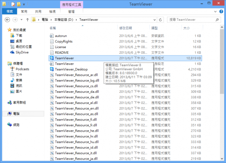
Task: Switch to the 共用 ribbon tab
Action: pyautogui.click(x=38, y=12)
